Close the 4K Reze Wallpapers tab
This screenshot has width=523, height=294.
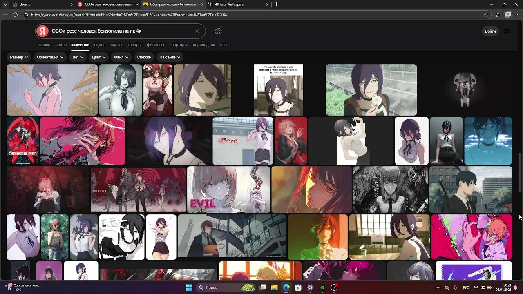[268, 4]
